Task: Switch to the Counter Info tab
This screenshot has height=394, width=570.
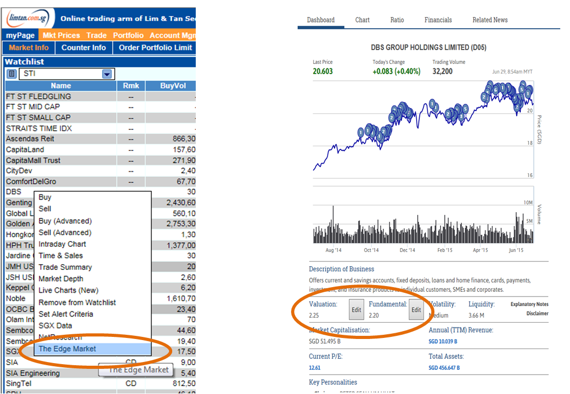Action: click(84, 47)
